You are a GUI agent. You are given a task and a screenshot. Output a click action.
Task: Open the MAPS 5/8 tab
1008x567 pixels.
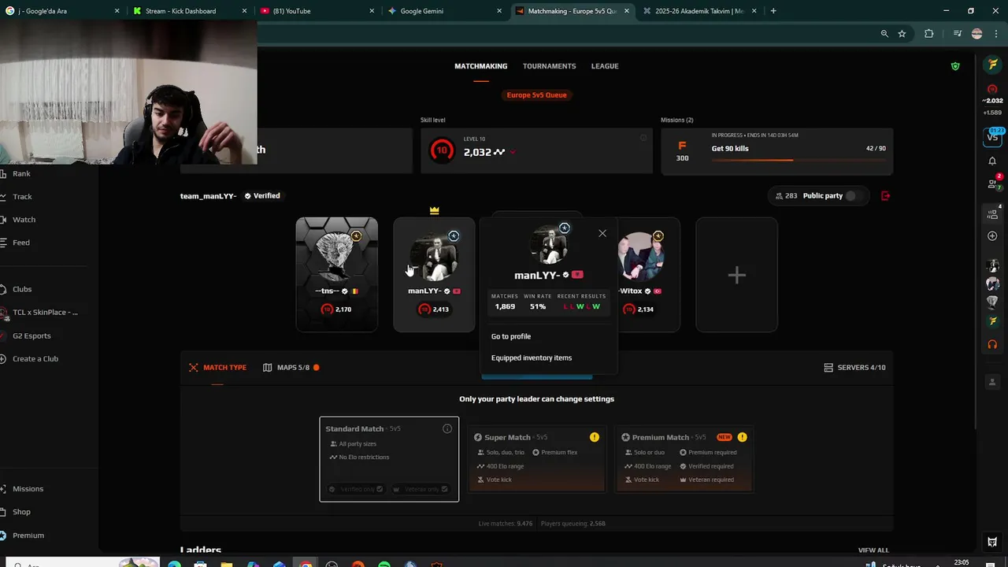click(291, 367)
